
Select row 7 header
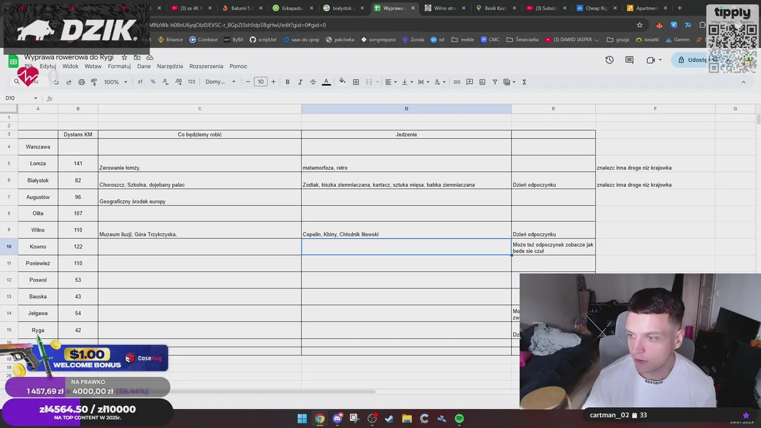[x=9, y=197]
